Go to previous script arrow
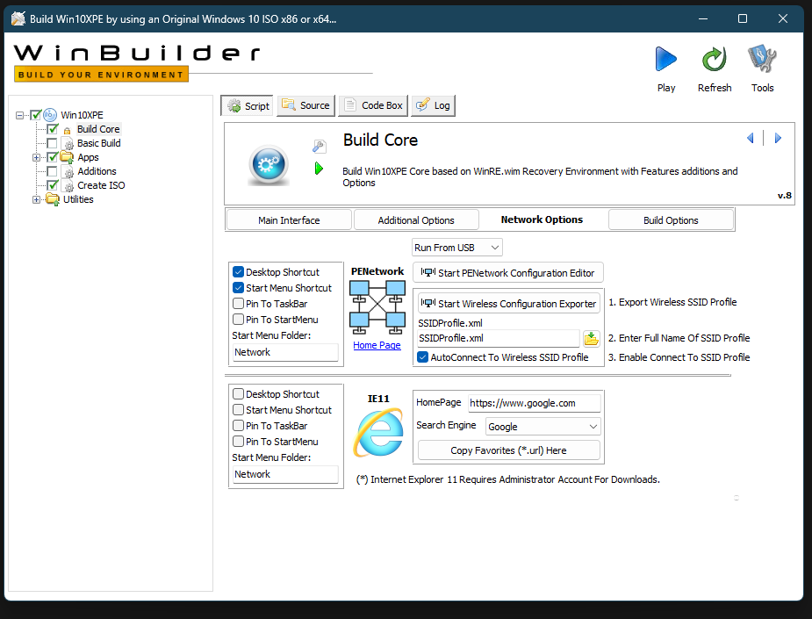The height and width of the screenshot is (619, 812). 750,138
